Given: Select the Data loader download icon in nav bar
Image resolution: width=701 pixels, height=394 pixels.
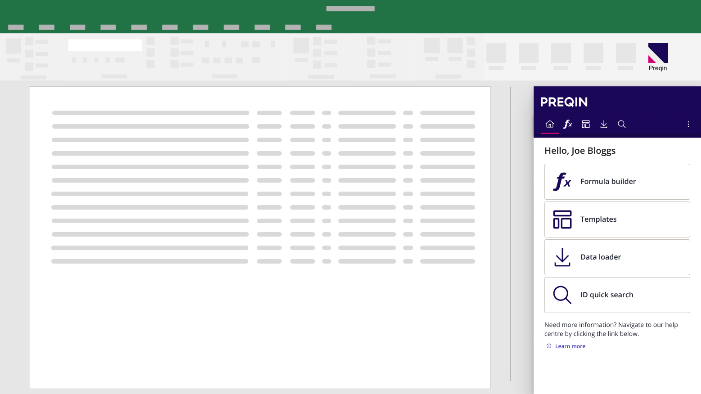Looking at the screenshot, I should [x=603, y=124].
